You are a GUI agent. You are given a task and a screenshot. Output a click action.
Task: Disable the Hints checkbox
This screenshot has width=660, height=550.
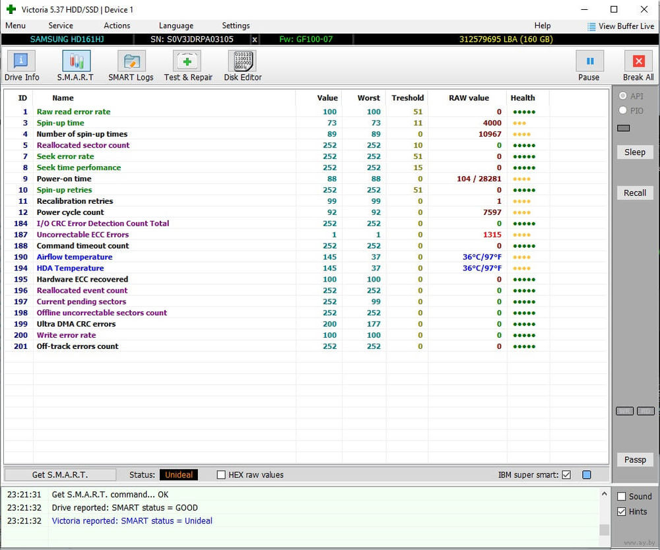621,511
